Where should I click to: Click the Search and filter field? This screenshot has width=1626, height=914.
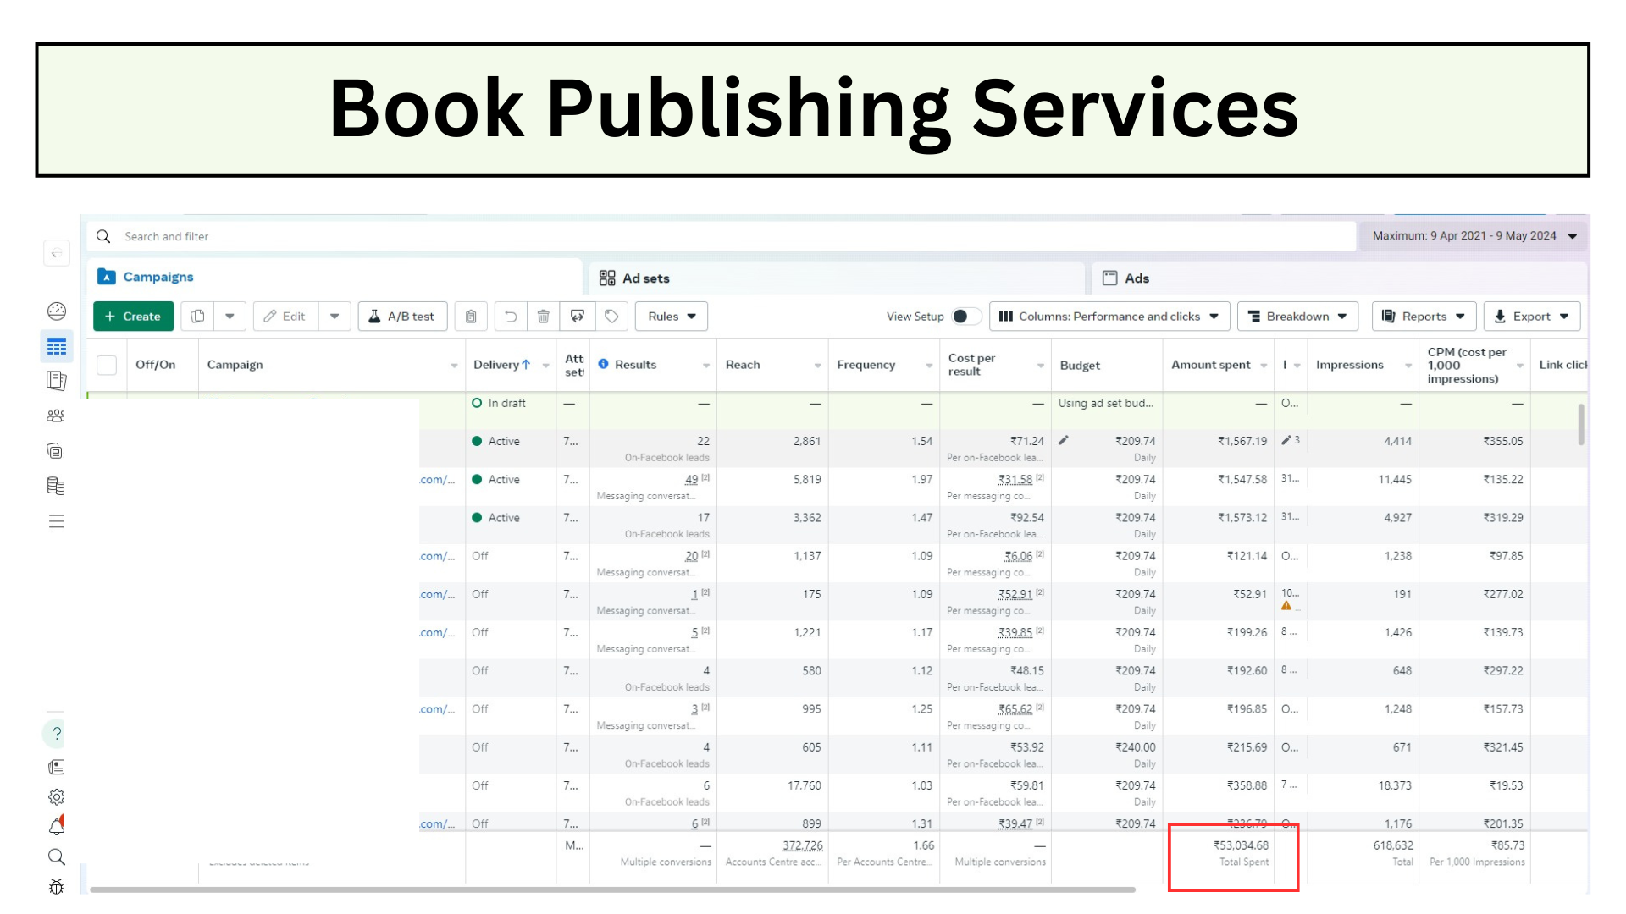pos(720,236)
